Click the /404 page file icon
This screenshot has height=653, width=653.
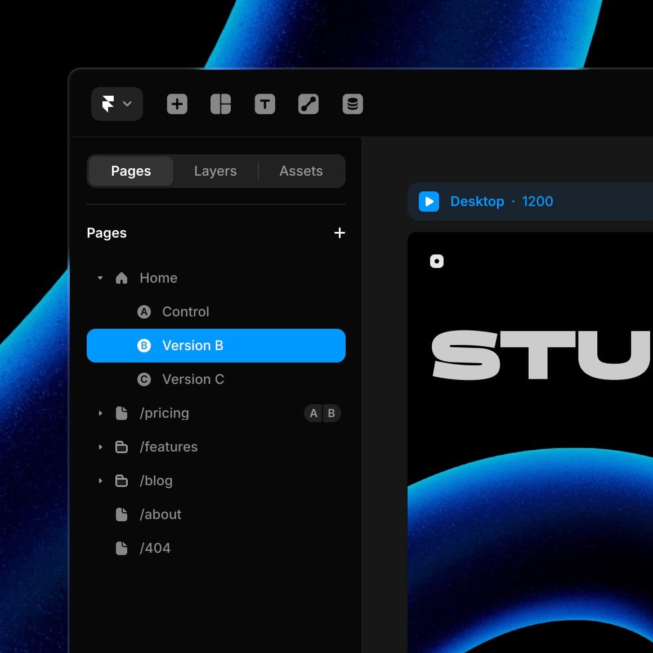pyautogui.click(x=122, y=548)
